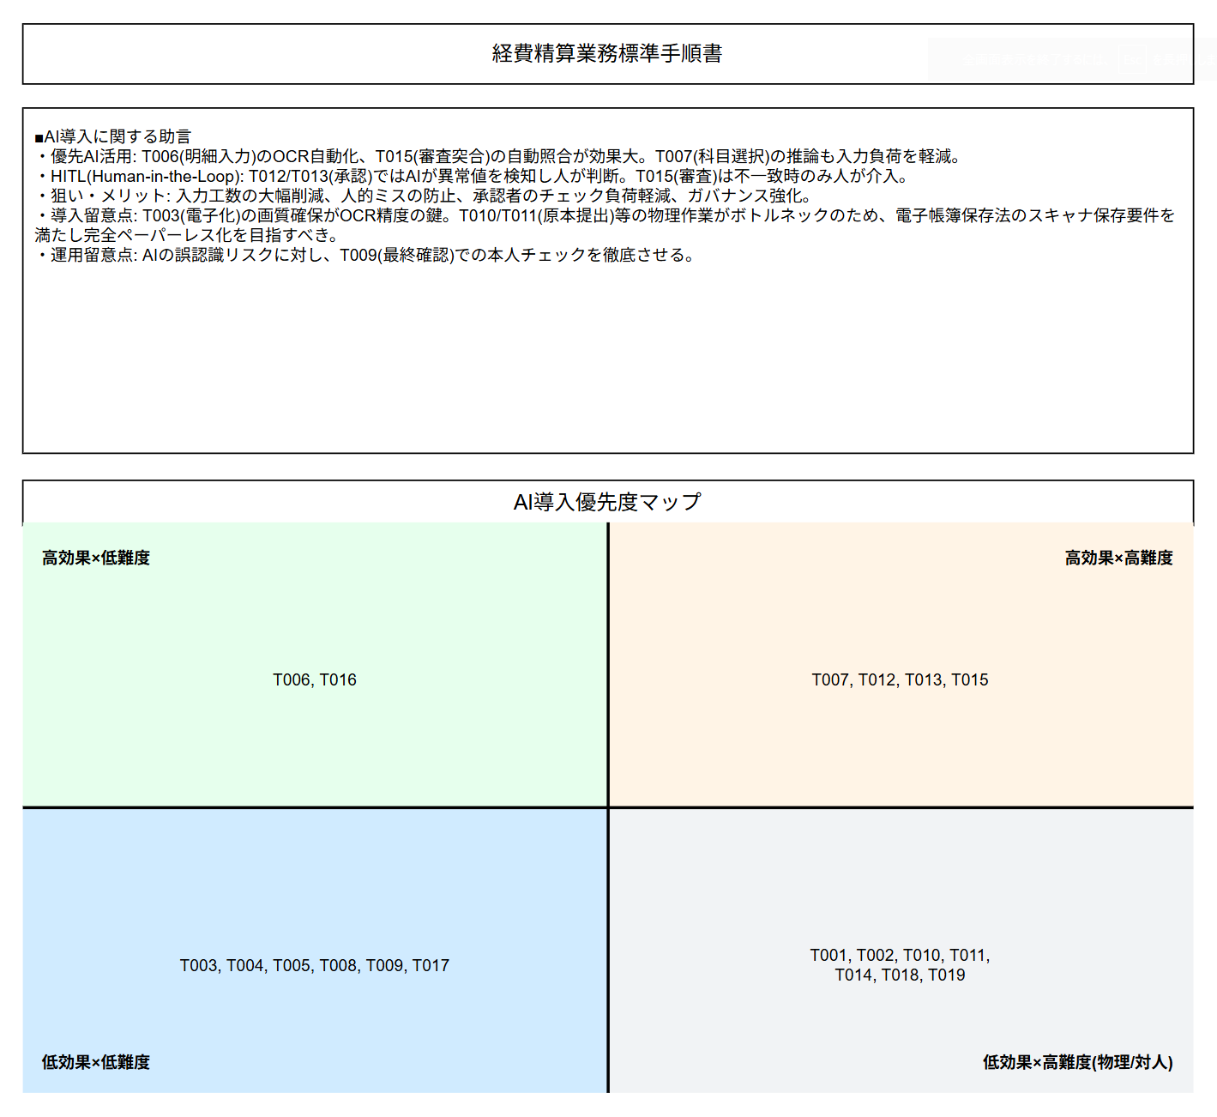The width and height of the screenshot is (1217, 1117).
Task: Select the 高効果×高難度 quadrant label
Action: click(x=1118, y=558)
